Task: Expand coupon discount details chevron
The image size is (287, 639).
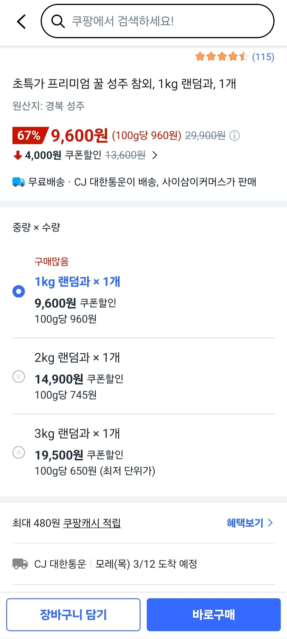Action: tap(154, 155)
